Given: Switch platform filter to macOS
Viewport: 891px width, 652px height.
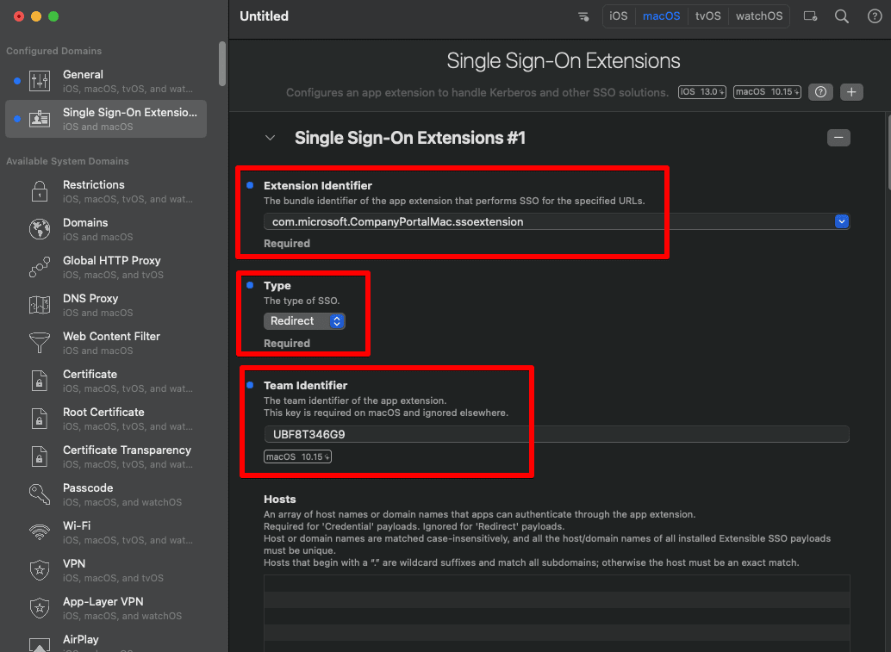Looking at the screenshot, I should (661, 16).
